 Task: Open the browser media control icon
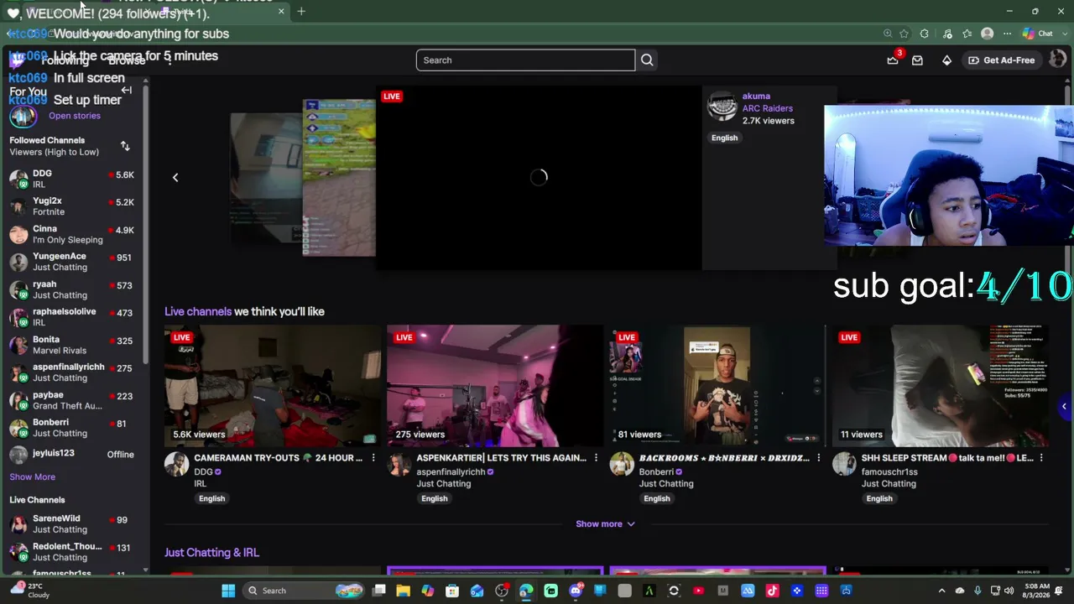click(947, 34)
